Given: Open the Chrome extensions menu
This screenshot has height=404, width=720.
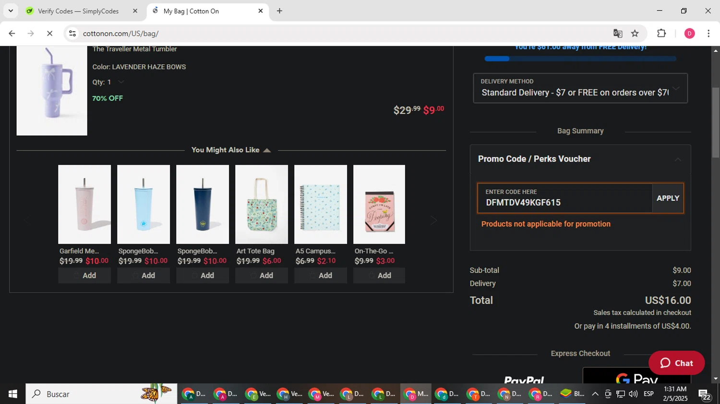Looking at the screenshot, I should 661,34.
